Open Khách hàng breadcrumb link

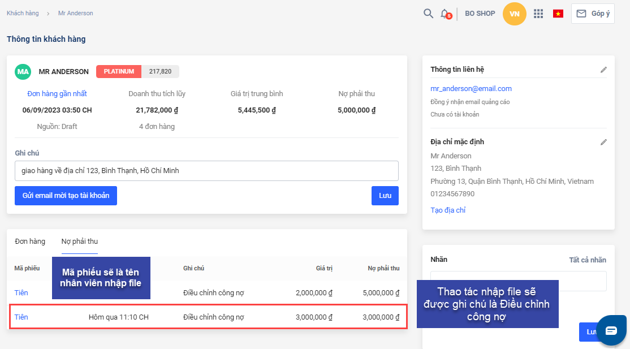pyautogui.click(x=23, y=13)
